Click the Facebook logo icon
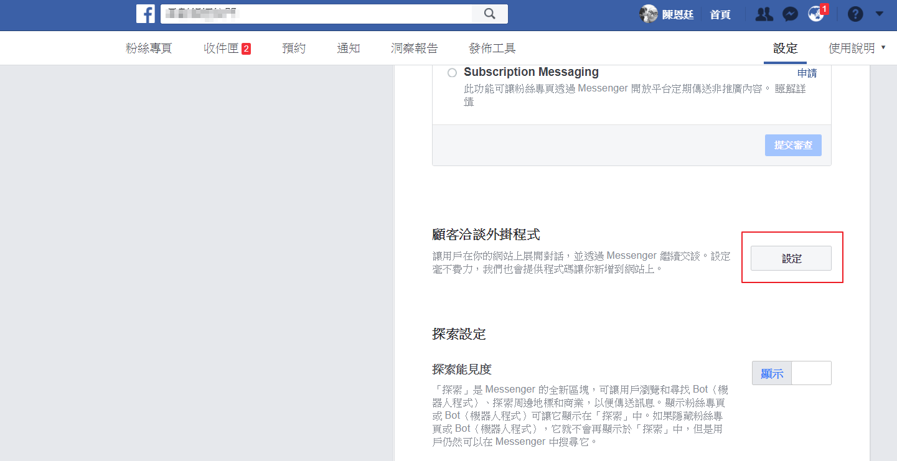The height and width of the screenshot is (461, 897). (146, 14)
